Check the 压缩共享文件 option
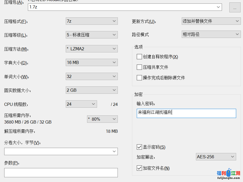The image size is (243, 182). 139,67
